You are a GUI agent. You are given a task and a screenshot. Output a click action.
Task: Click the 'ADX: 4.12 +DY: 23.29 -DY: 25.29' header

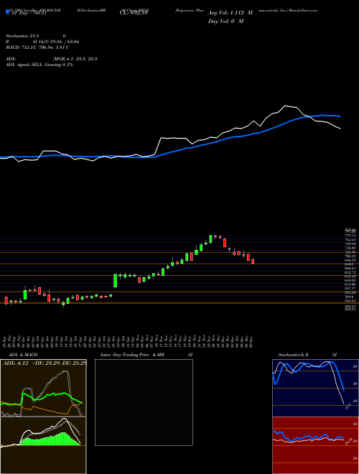(x=45, y=363)
